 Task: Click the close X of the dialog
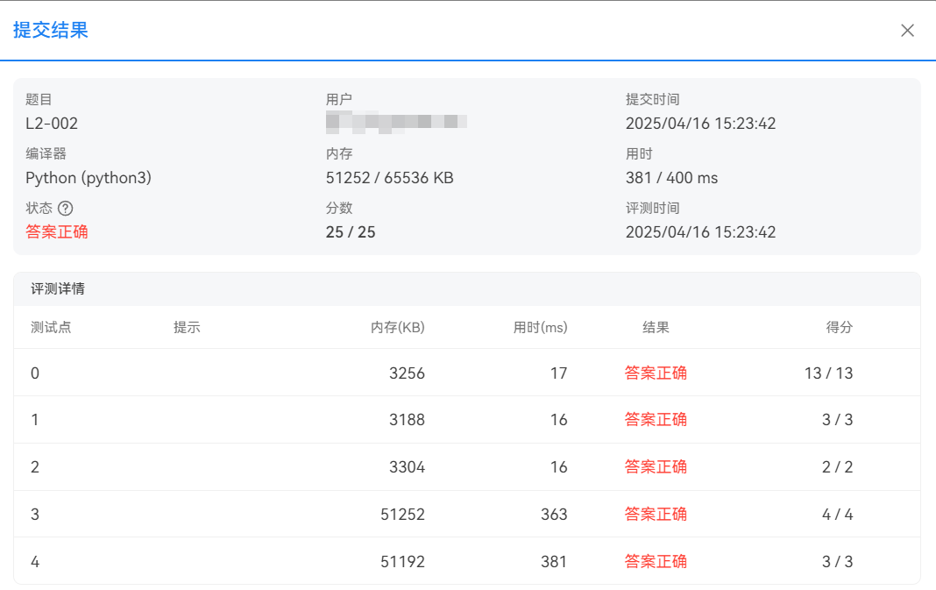pyautogui.click(x=908, y=30)
